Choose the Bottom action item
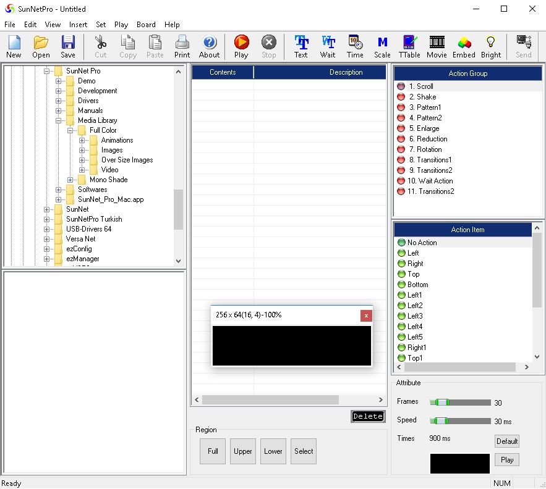The width and height of the screenshot is (546, 489). point(463,285)
